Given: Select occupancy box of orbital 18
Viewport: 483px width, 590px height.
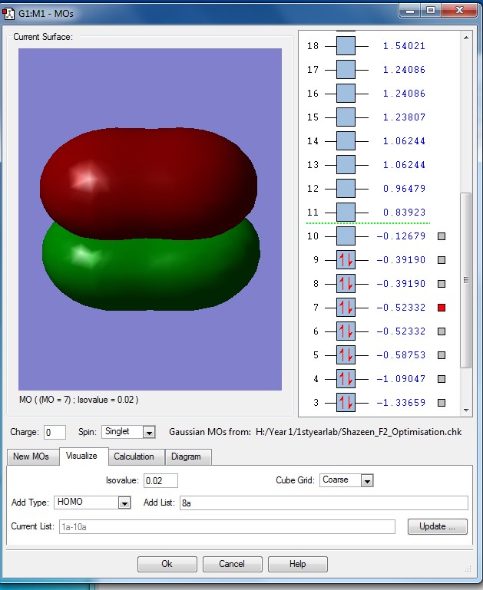Looking at the screenshot, I should [346, 46].
